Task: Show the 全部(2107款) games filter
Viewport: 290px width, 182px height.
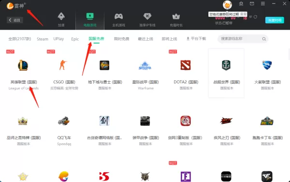Action: (20, 39)
